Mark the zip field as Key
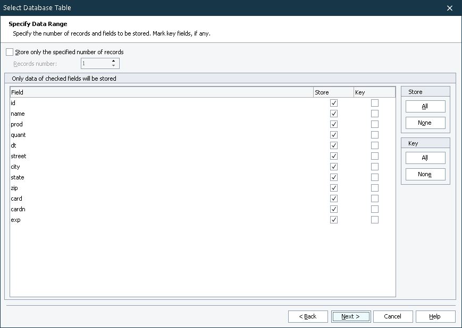 (x=375, y=188)
